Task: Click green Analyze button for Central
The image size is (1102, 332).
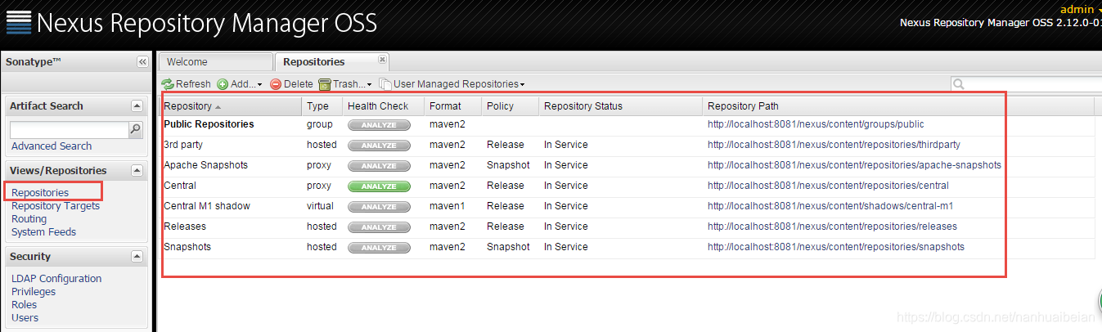Action: 379,186
